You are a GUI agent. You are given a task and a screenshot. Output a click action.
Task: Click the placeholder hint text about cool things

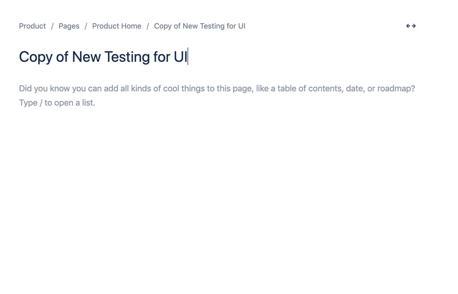(x=216, y=88)
